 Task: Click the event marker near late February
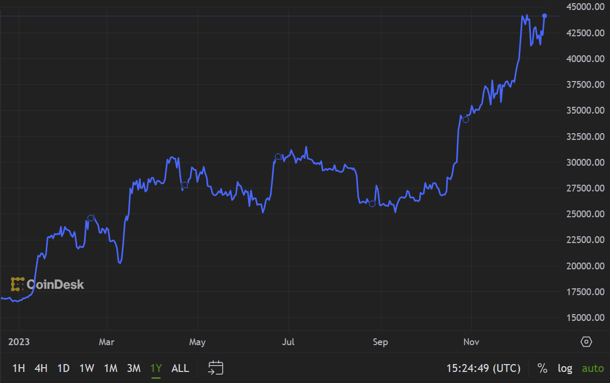coord(91,218)
